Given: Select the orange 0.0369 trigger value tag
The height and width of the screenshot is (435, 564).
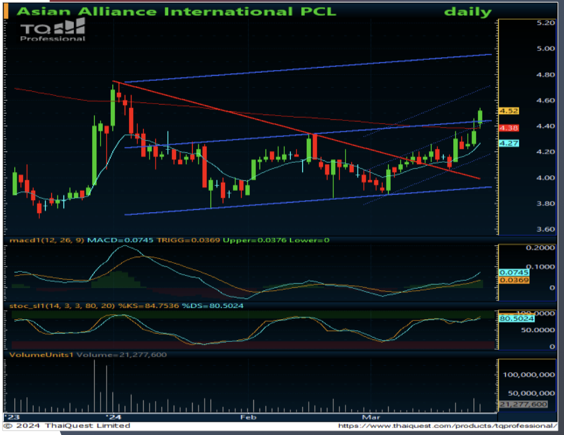Looking at the screenshot, I should [514, 280].
